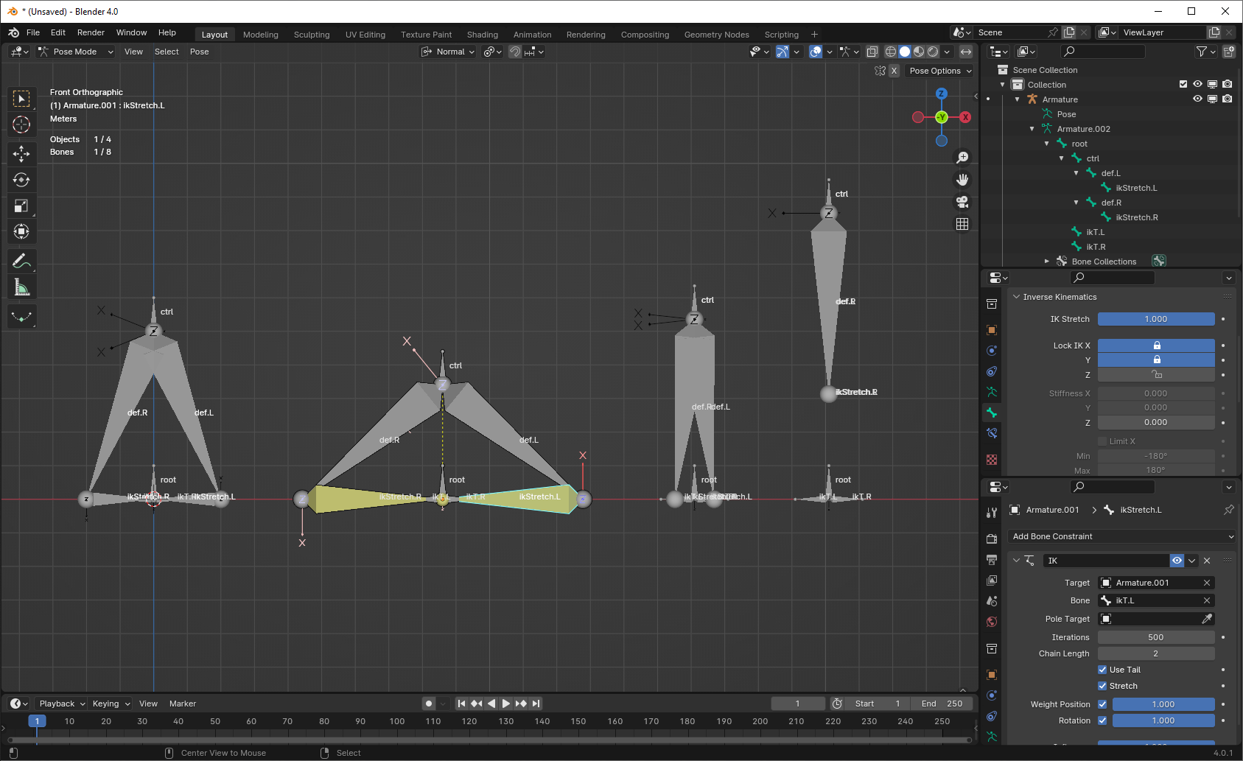Click the Armature.001 breadcrumb link

click(x=1052, y=510)
